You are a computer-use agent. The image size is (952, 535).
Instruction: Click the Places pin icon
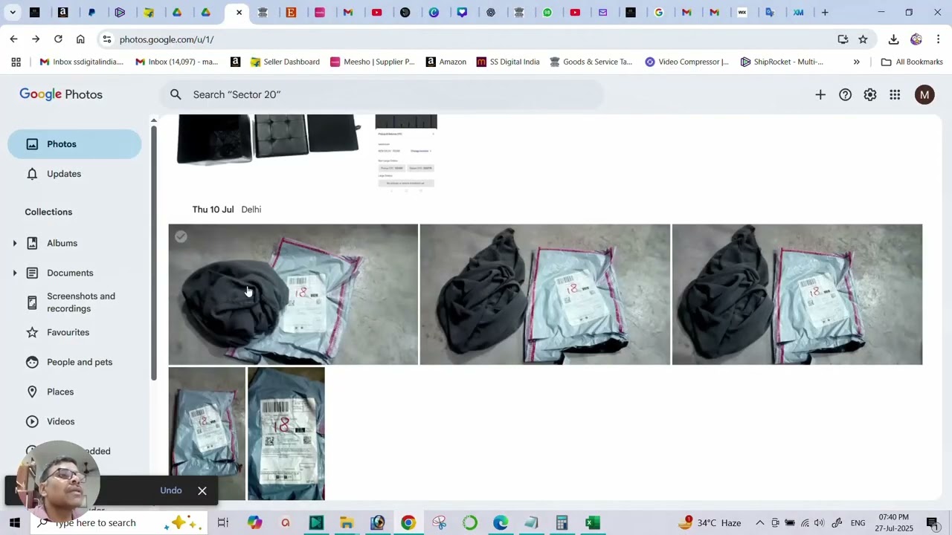[x=32, y=392]
